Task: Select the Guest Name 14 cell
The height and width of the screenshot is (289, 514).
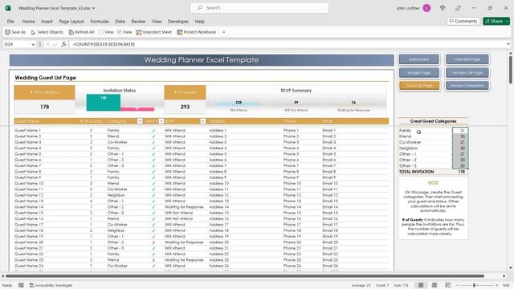Action: point(29,207)
